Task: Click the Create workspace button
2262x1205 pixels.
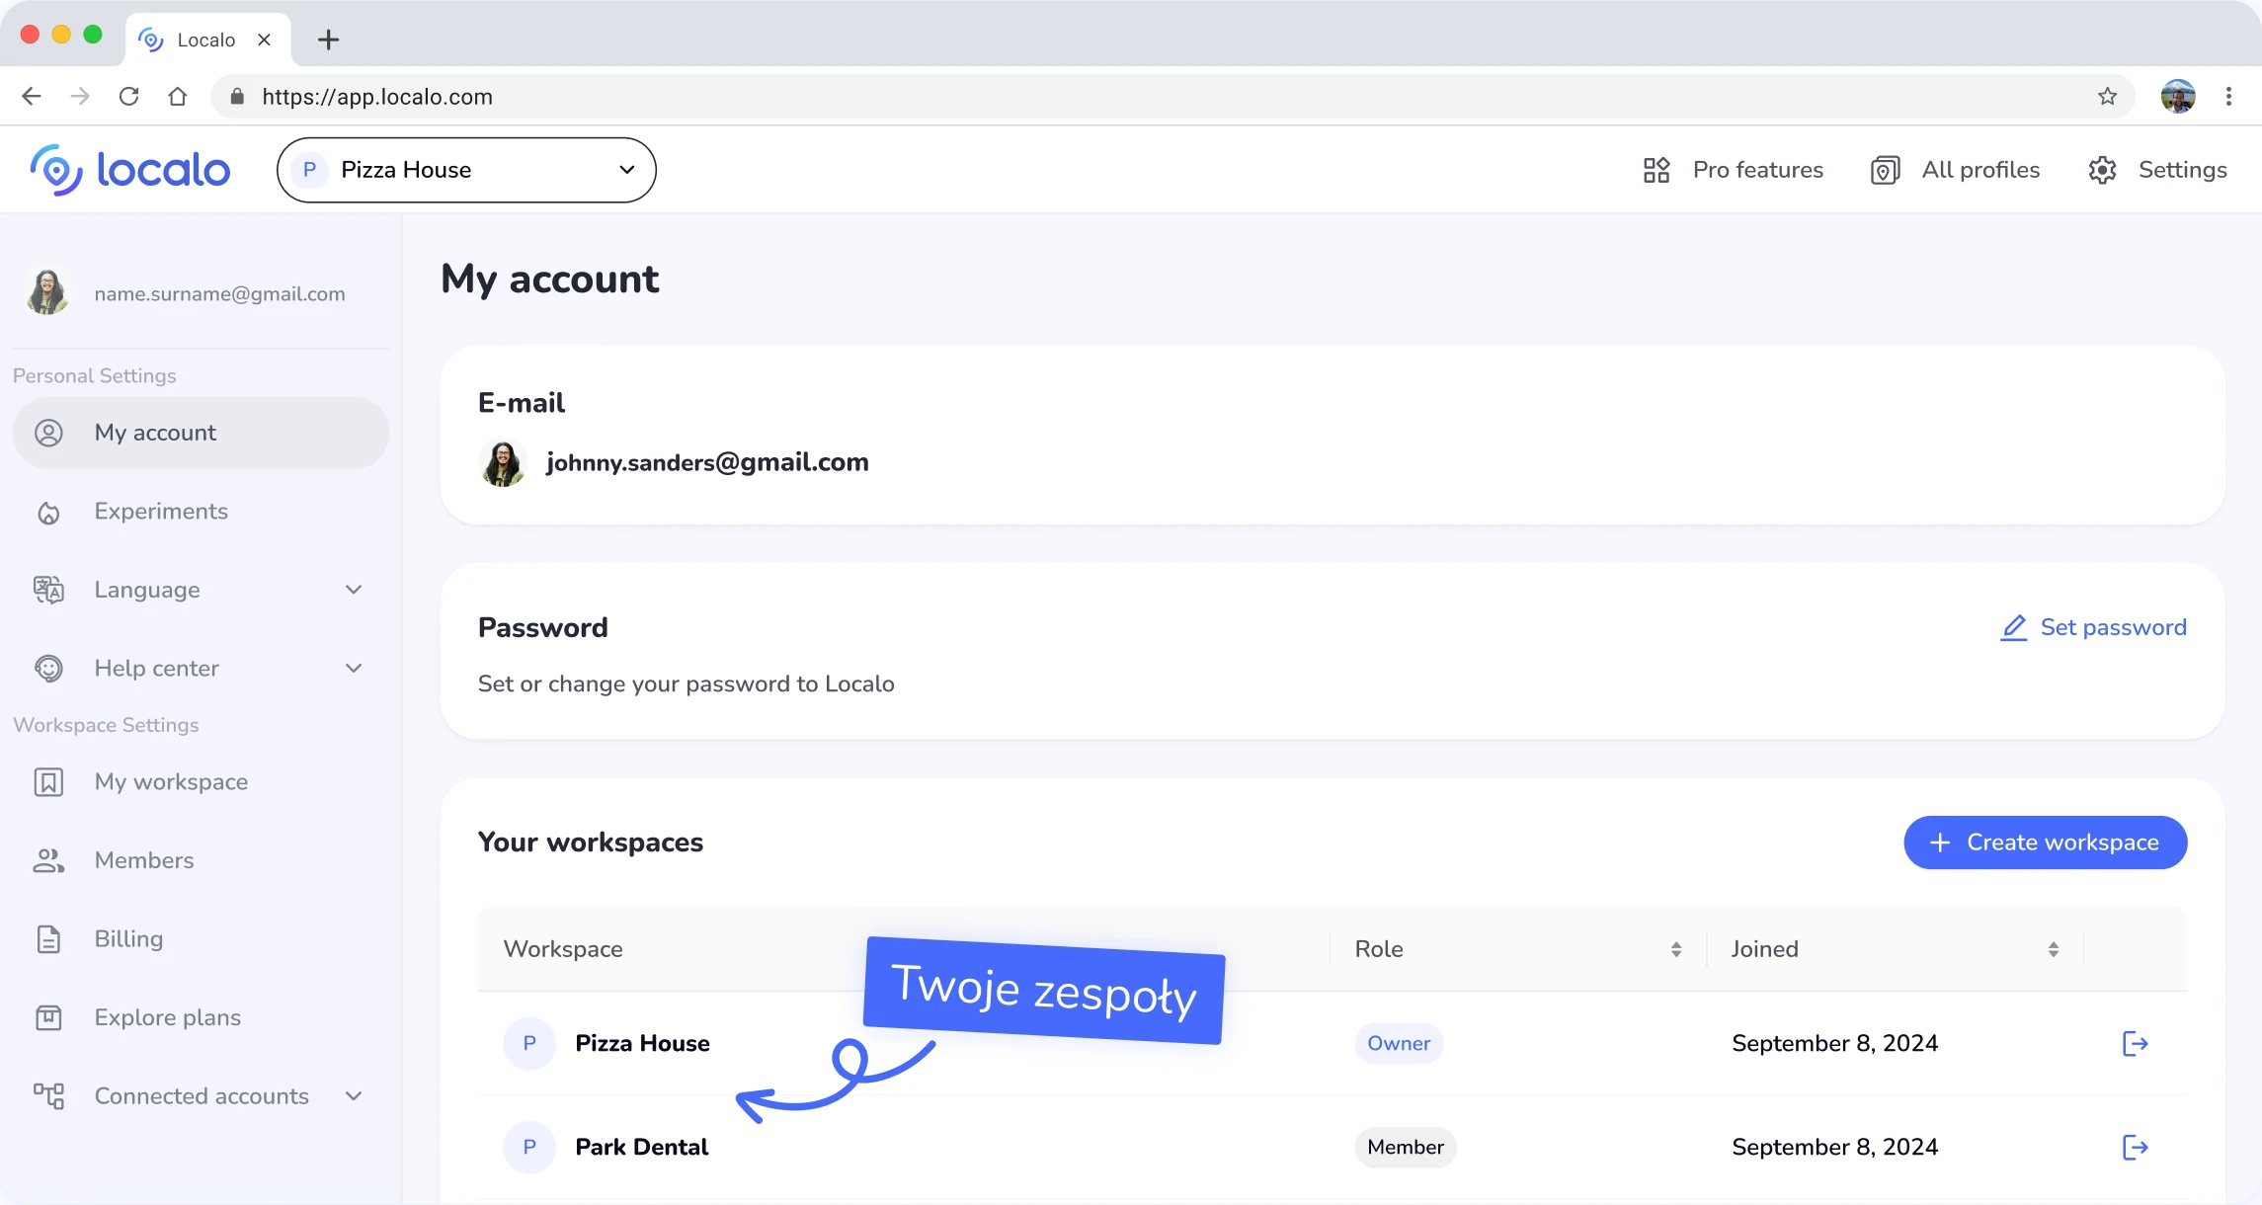Action: coord(2045,843)
